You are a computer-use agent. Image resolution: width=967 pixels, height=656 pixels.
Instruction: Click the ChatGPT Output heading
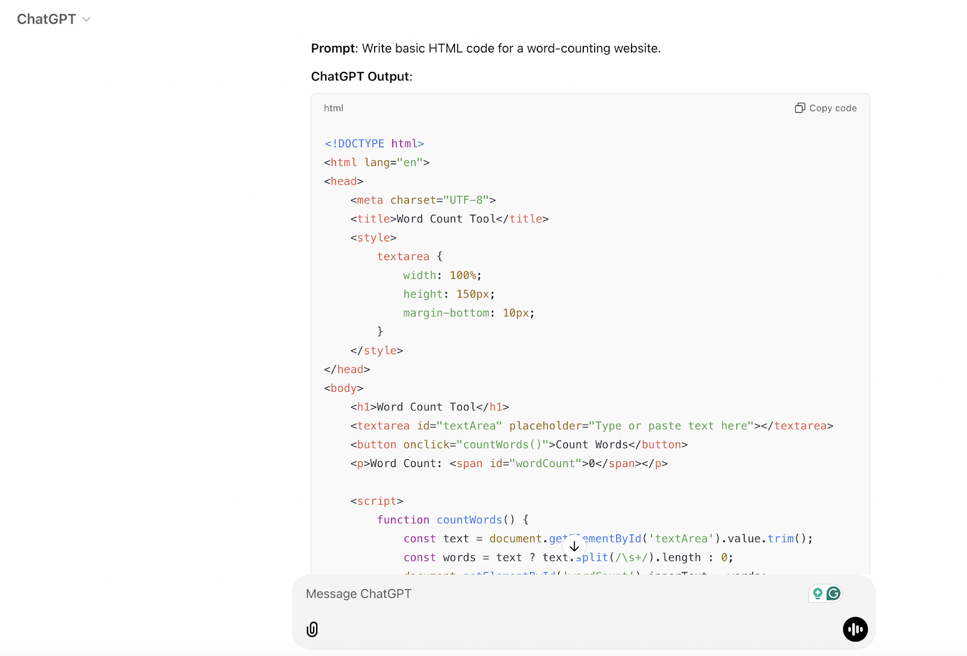(361, 76)
